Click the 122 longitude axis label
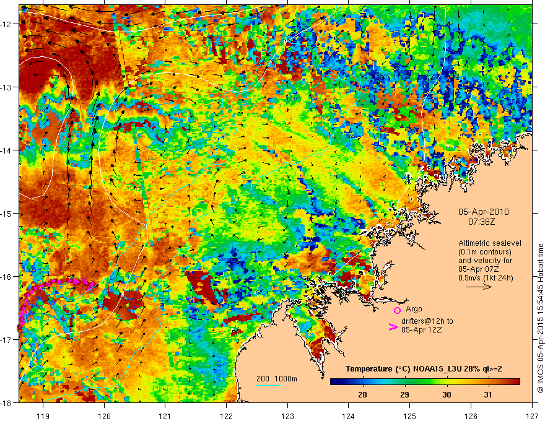This screenshot has height=421, width=545. (226, 415)
